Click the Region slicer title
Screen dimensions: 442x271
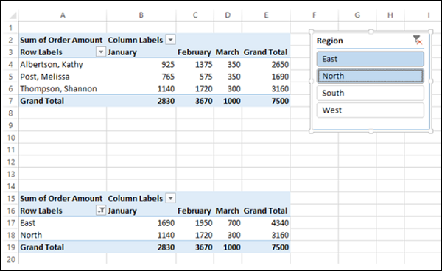tap(329, 41)
